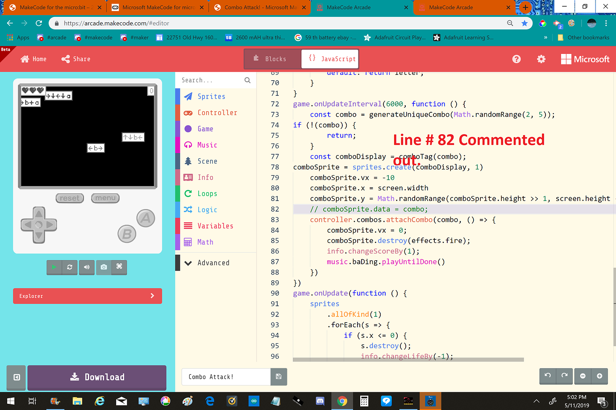Switch to the JavaScript editor

(330, 59)
